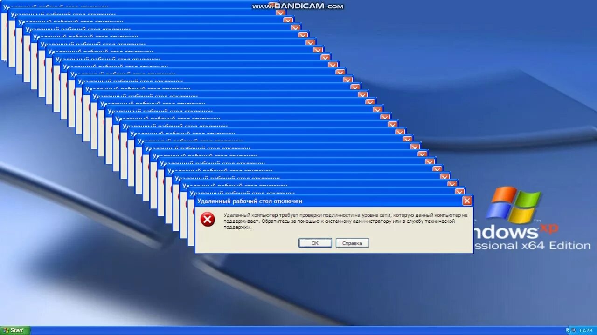Image resolution: width=597 pixels, height=335 pixels.
Task: Expand hidden system tray icons arrow
Action: coord(568,330)
